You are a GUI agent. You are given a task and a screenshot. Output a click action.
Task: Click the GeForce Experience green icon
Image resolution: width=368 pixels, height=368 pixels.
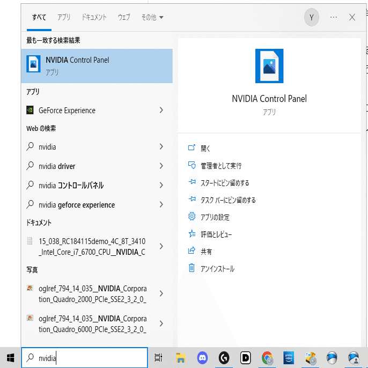point(30,110)
